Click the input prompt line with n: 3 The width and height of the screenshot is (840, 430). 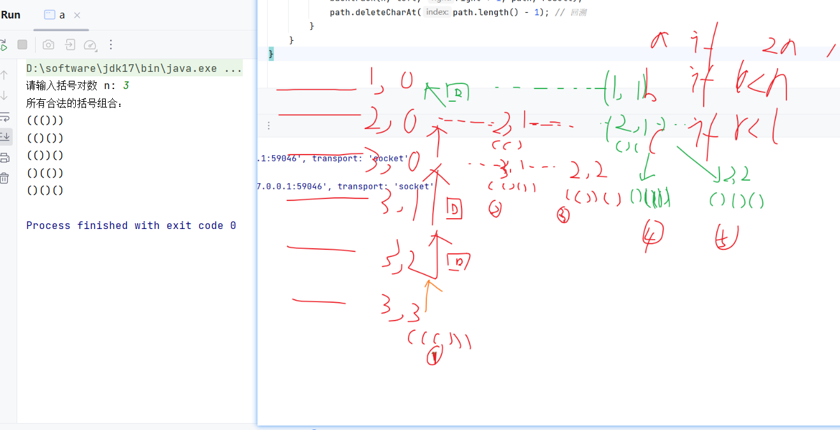(78, 85)
